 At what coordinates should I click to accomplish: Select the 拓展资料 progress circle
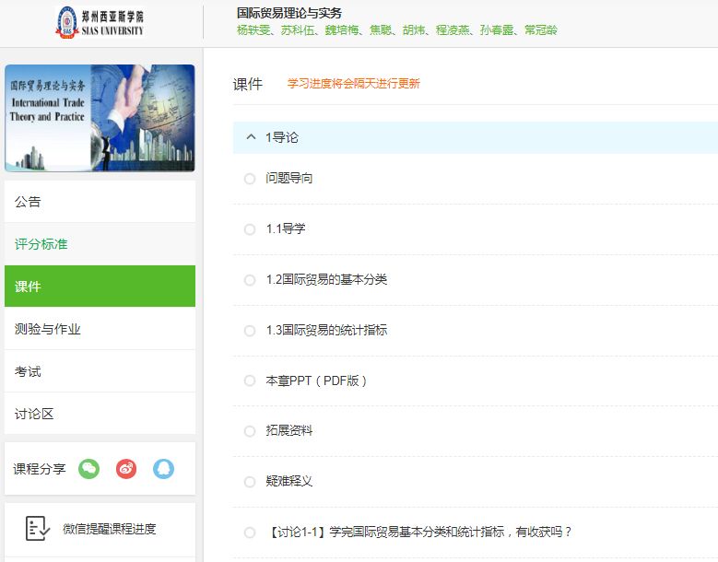(x=250, y=431)
